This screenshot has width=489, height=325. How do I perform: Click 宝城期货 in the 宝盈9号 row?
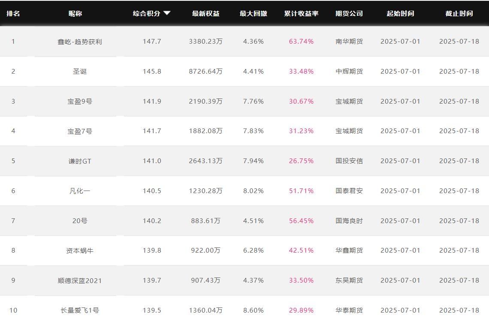pos(349,101)
